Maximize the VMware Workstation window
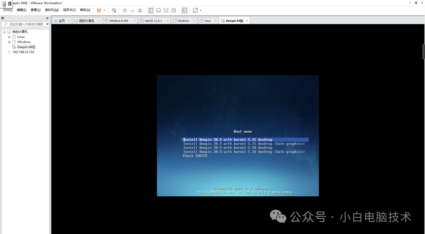425x234 pixels. click(x=416, y=3)
